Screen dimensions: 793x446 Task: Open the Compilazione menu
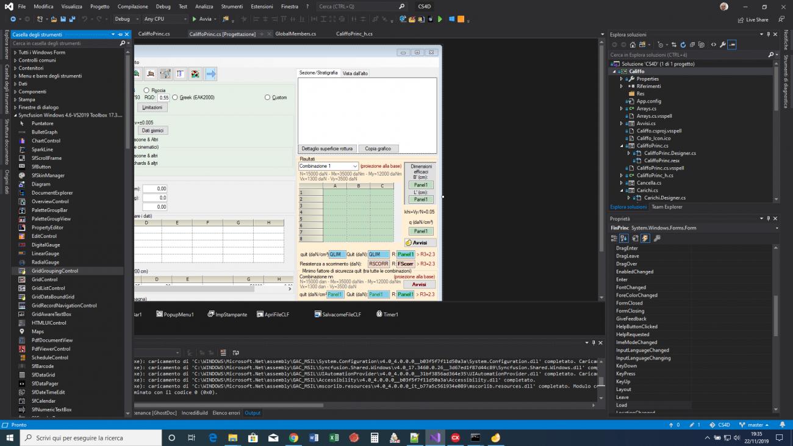point(132,6)
